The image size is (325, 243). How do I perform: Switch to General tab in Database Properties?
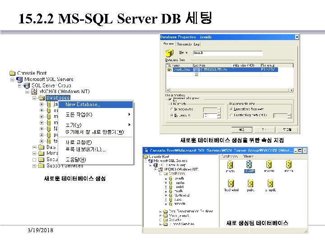pos(168,44)
